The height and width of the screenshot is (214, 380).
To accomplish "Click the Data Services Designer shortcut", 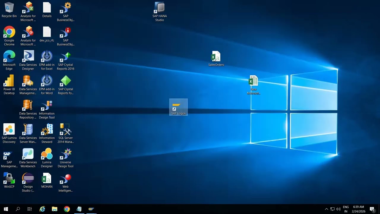I will coord(28,61).
